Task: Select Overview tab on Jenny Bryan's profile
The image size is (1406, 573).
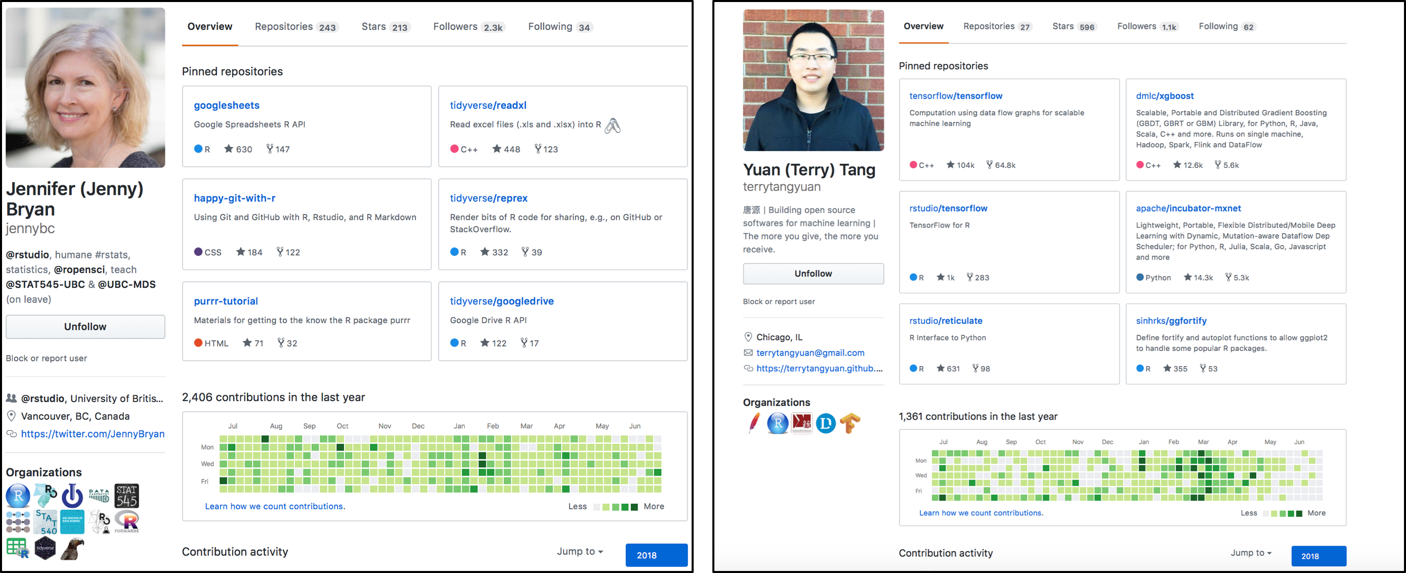Action: coord(209,26)
